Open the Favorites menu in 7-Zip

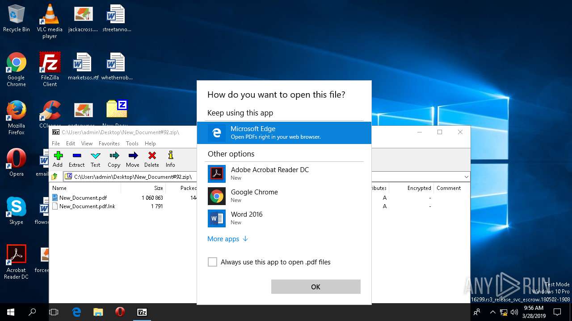coord(109,144)
